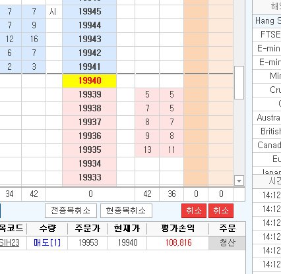Click the 19935 price row cell
Image resolution: width=281 pixels, height=274 pixels.
pos(90,150)
